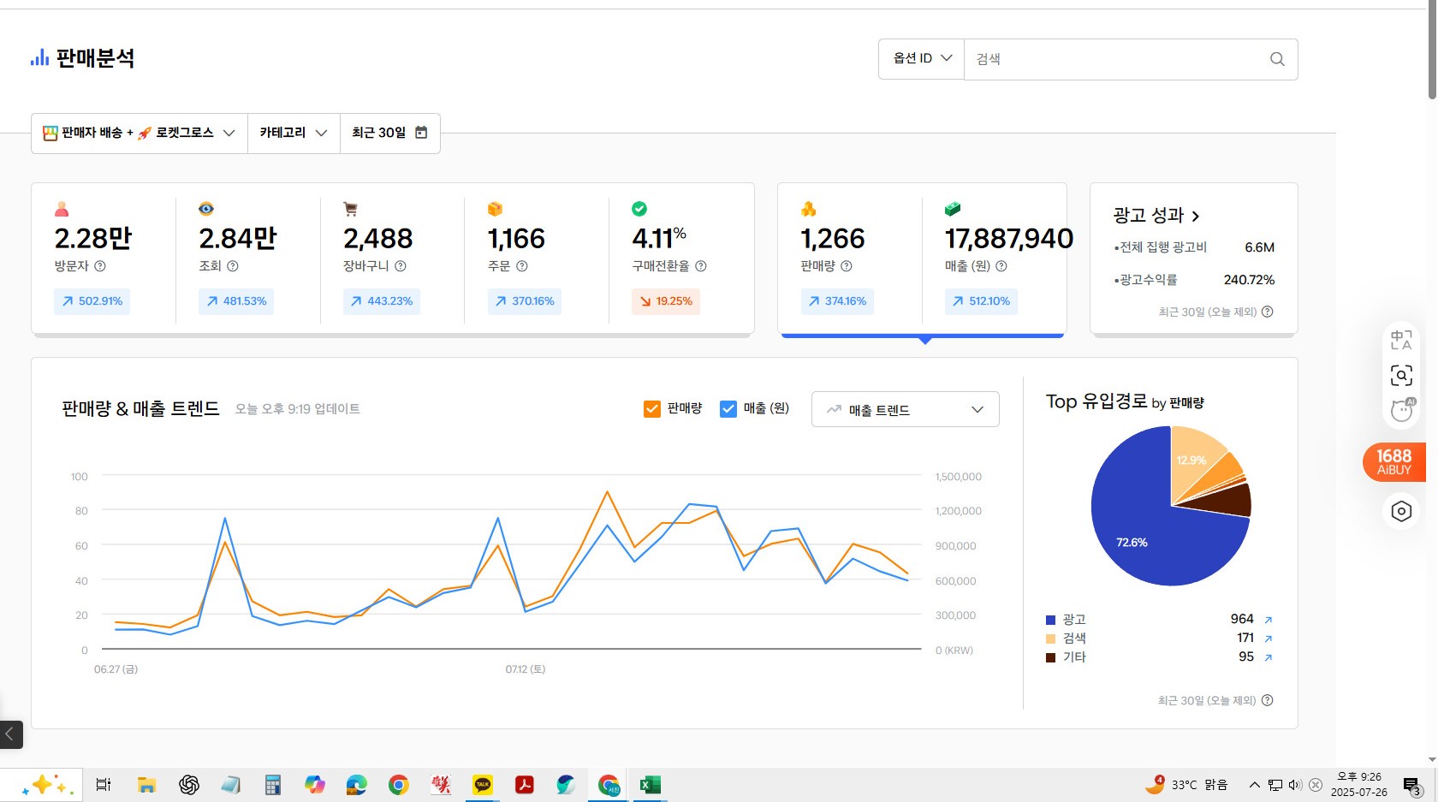1438x802 pixels.
Task: Select the 판매량 metric card
Action: point(848,257)
